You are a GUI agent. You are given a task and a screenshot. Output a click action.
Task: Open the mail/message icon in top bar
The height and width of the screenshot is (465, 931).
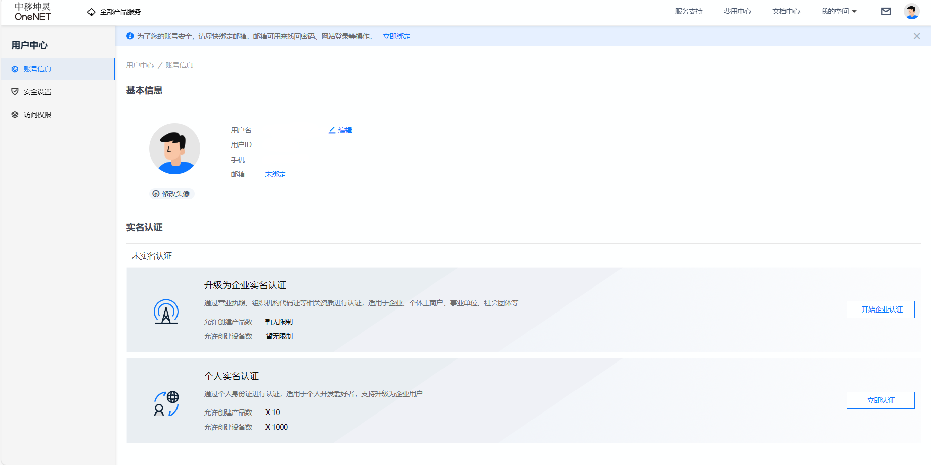pyautogui.click(x=886, y=11)
